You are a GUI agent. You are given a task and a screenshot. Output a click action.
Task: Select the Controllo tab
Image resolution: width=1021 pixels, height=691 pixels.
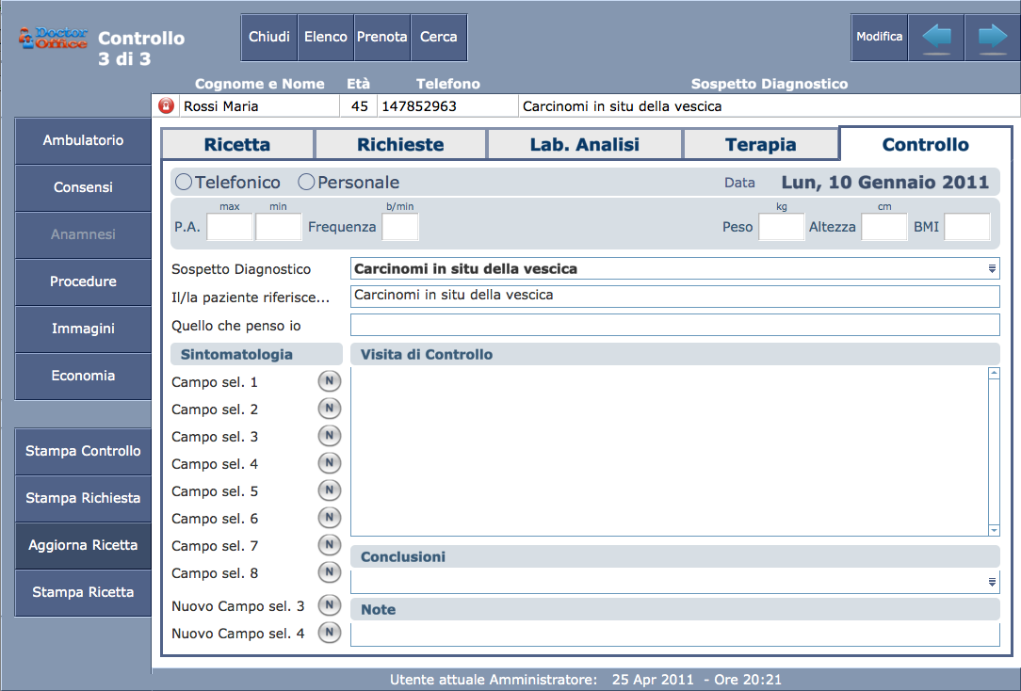pos(925,144)
